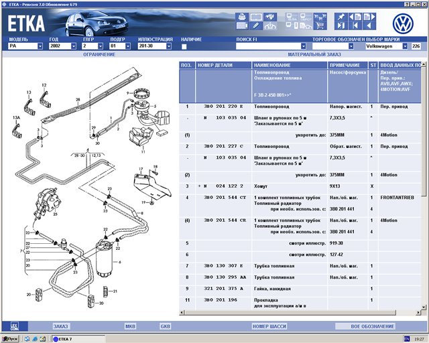Click illustration reference 127-42
Screen dimensions: 429x343
click(336, 255)
